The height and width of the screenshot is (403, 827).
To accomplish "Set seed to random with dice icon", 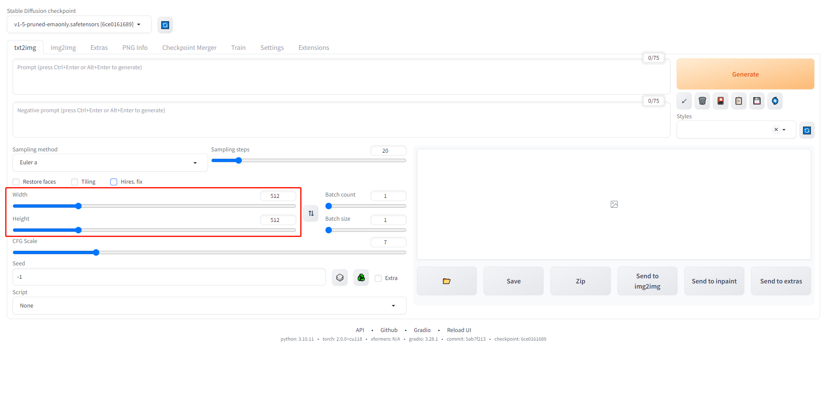I will click(340, 278).
